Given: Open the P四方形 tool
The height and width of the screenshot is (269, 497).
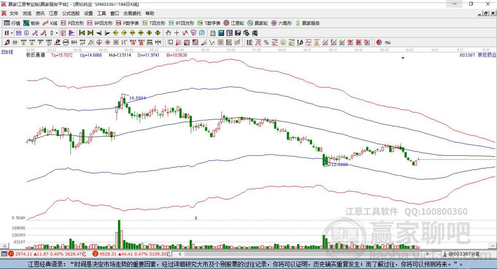Looking at the screenshot, I should [72, 23].
